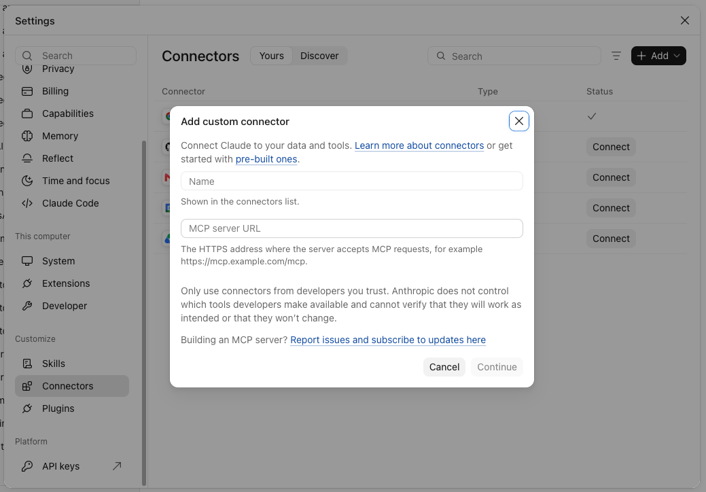706x492 pixels.
Task: Open Privacy settings
Action: coord(58,69)
